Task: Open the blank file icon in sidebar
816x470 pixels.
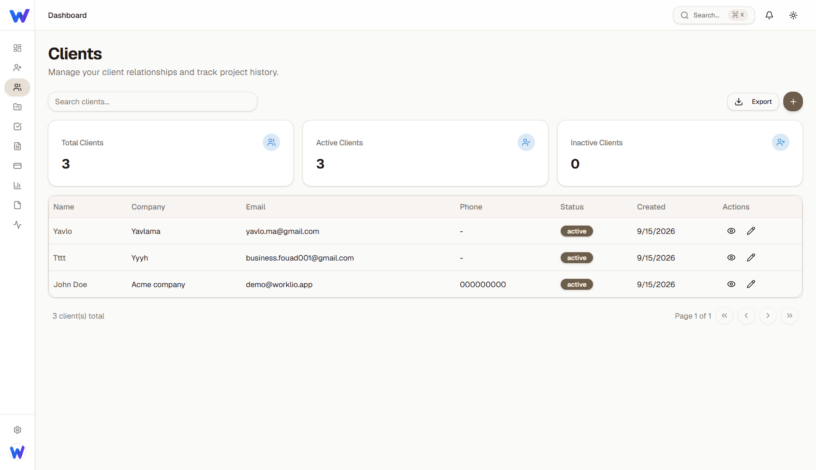Action: 17,205
